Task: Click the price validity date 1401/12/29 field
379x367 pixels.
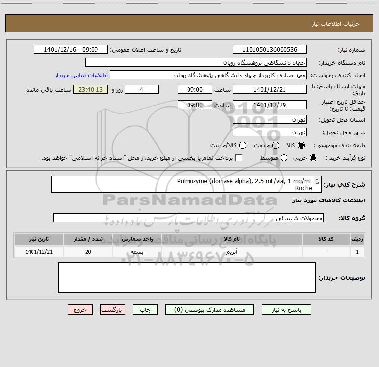Action: (270, 105)
